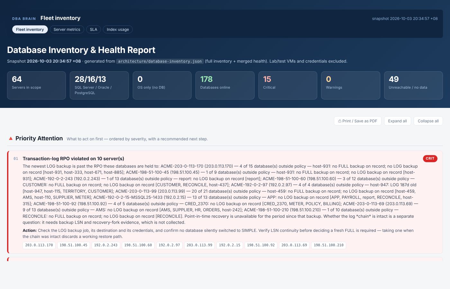Select the 0 Warnings card
This screenshot has height=289, width=450.
tap(351, 85)
